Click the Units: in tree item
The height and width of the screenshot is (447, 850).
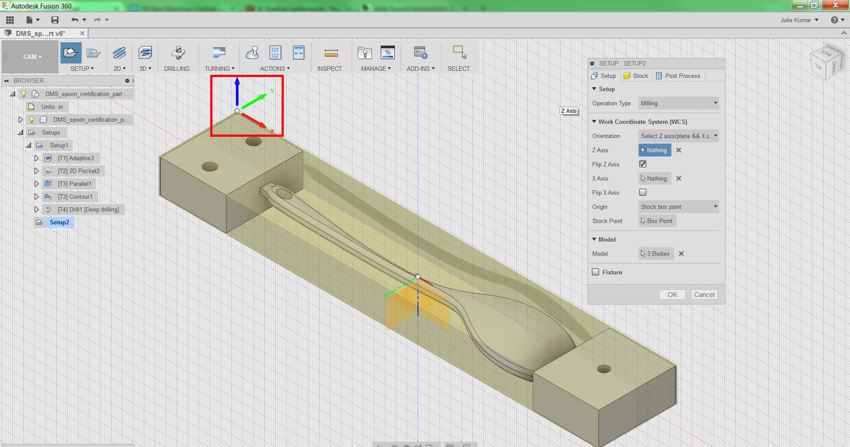52,107
